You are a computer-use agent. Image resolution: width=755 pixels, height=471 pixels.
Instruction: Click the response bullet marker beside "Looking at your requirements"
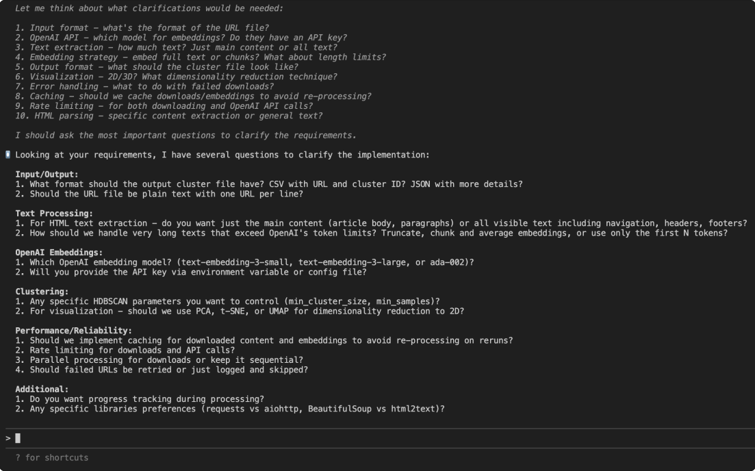click(x=8, y=155)
